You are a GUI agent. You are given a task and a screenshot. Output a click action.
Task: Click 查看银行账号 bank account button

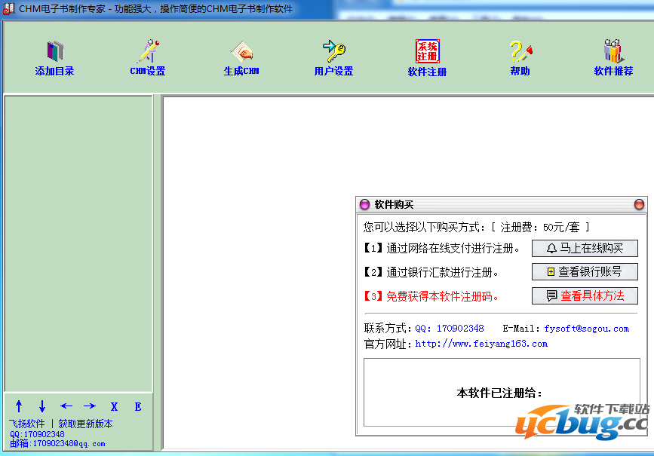(x=585, y=272)
